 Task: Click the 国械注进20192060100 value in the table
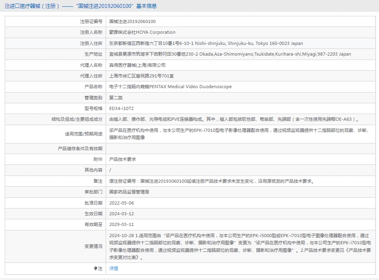[x=132, y=21]
